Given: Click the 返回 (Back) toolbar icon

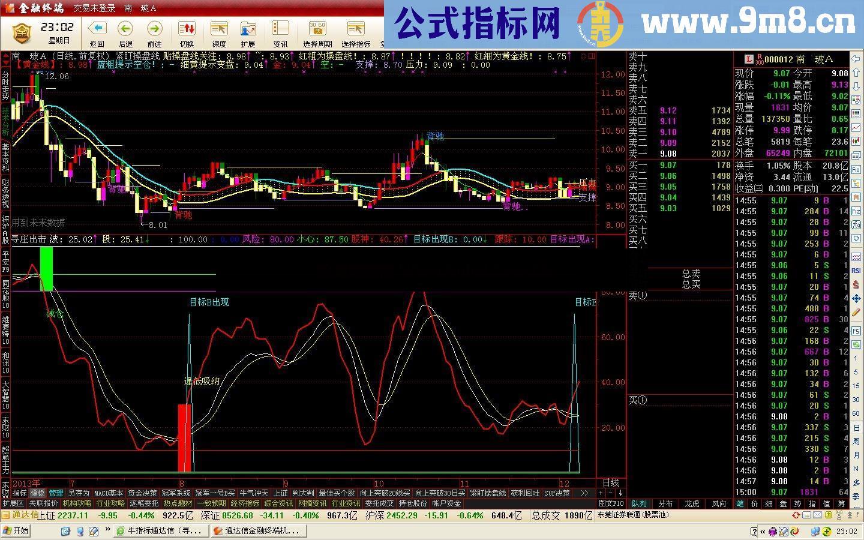Looking at the screenshot, I should tap(96, 28).
